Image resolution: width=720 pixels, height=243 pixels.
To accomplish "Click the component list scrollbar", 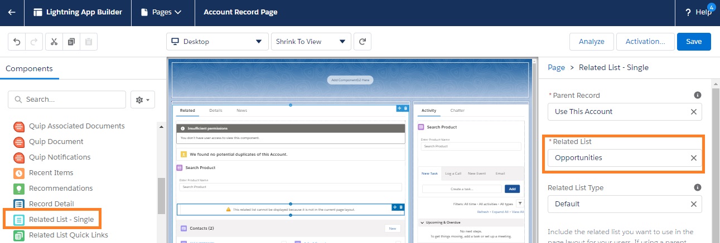I will pyautogui.click(x=161, y=196).
